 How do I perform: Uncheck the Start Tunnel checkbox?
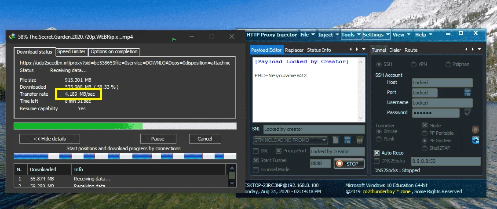click(x=256, y=160)
